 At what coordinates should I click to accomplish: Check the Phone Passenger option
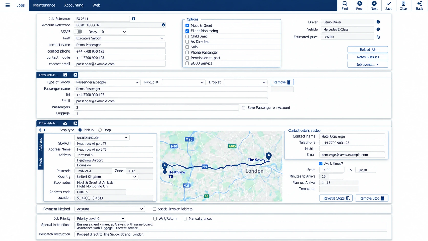point(187,52)
